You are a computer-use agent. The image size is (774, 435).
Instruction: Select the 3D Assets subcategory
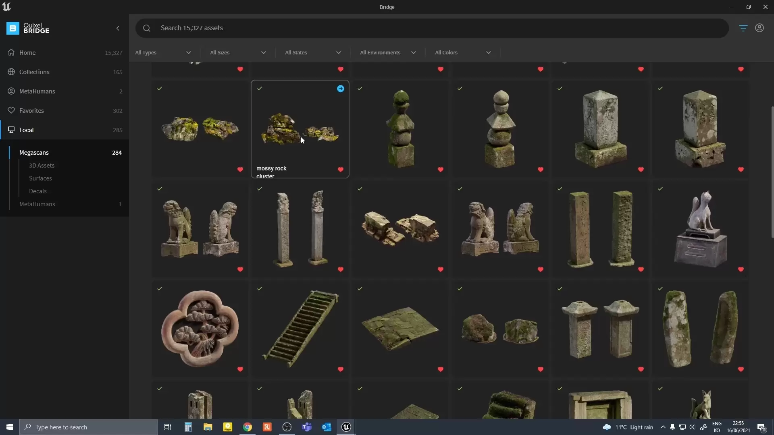42,166
